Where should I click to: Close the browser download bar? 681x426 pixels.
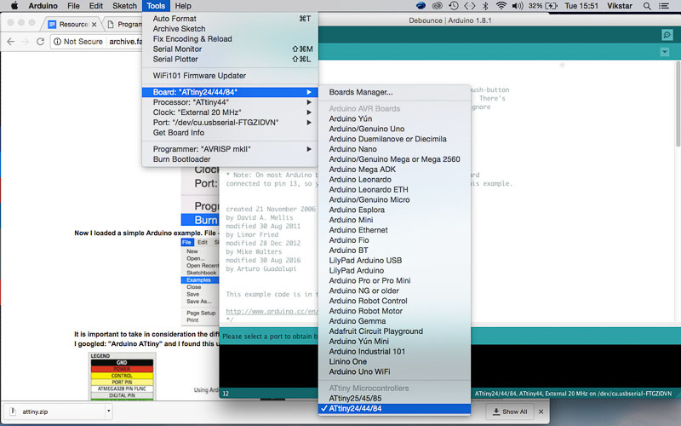tap(541, 412)
